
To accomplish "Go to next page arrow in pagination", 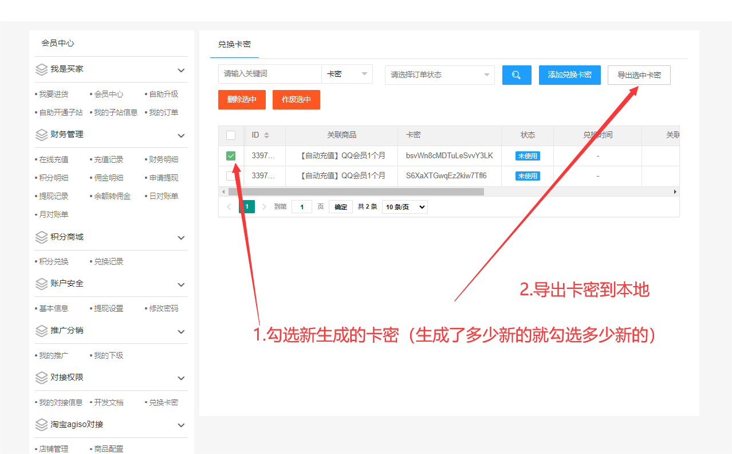I will pyautogui.click(x=264, y=207).
